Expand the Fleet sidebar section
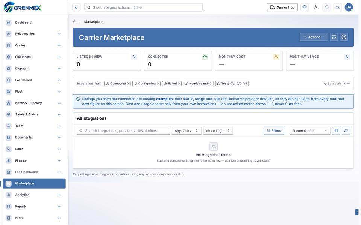This screenshot has height=225, width=361. point(59,91)
